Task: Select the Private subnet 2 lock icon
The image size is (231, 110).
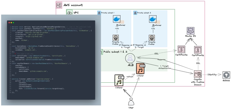Action: 135,13
